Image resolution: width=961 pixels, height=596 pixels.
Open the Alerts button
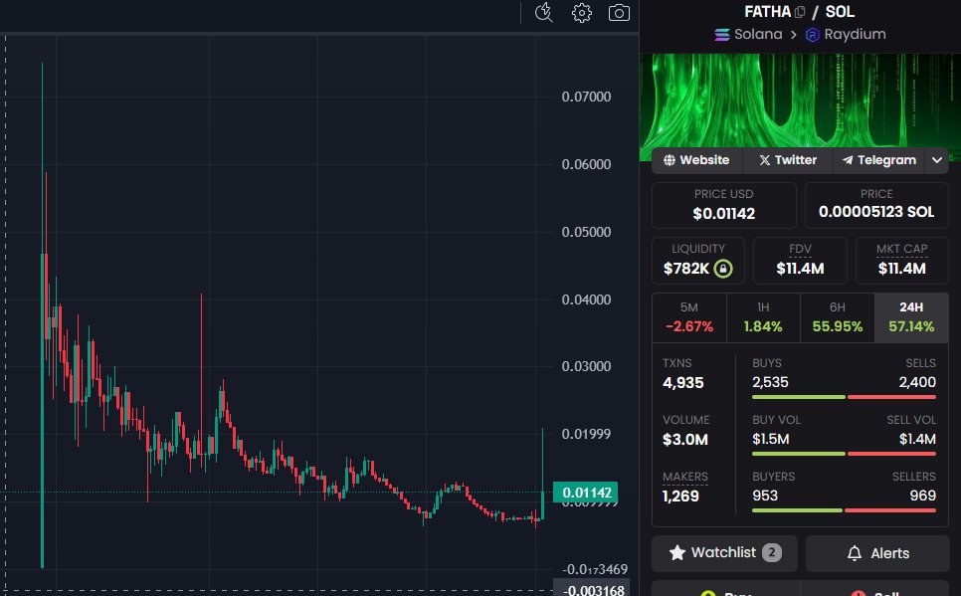[877, 553]
